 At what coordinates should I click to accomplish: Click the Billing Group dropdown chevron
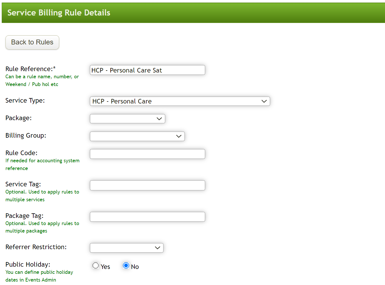179,136
